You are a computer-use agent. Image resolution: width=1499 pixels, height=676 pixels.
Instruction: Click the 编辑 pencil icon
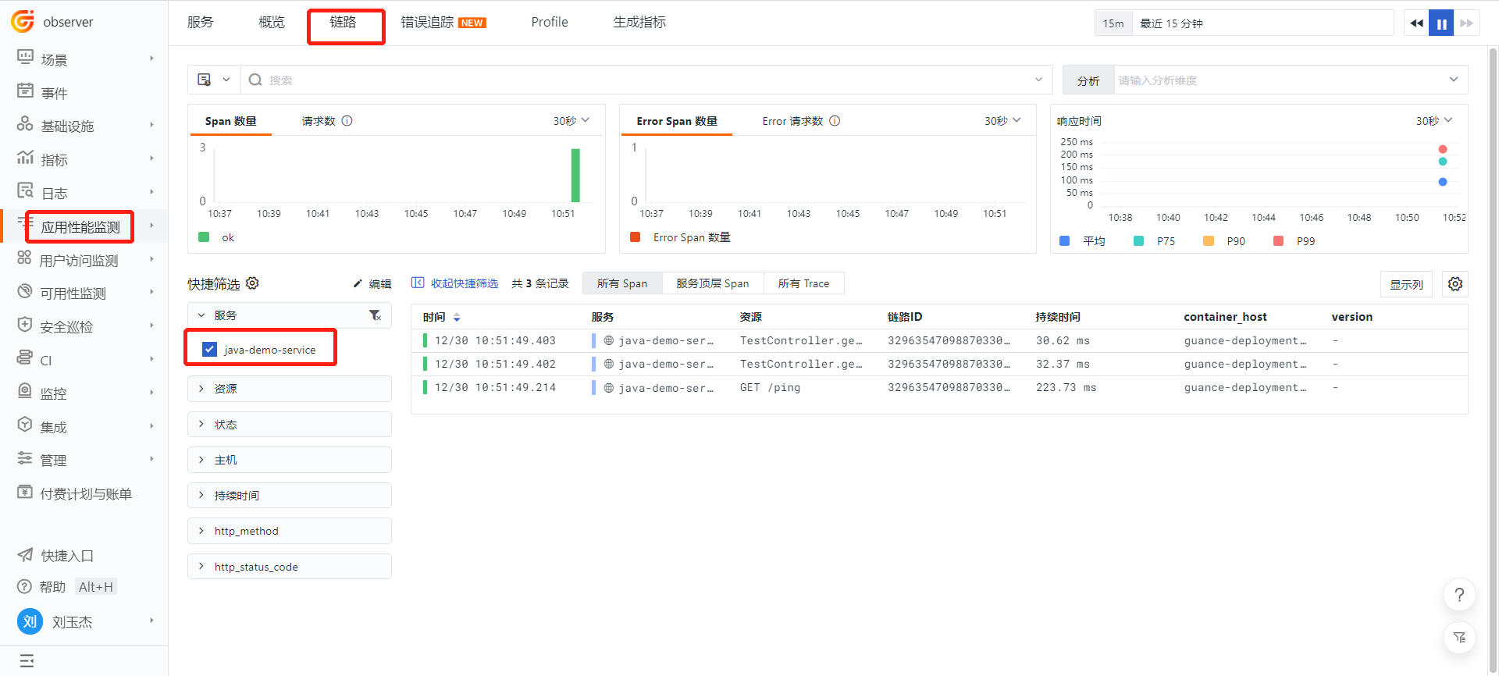pyautogui.click(x=358, y=283)
